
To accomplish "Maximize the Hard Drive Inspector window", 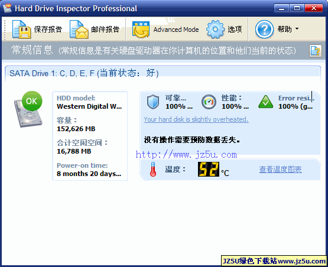I will 297,8.
